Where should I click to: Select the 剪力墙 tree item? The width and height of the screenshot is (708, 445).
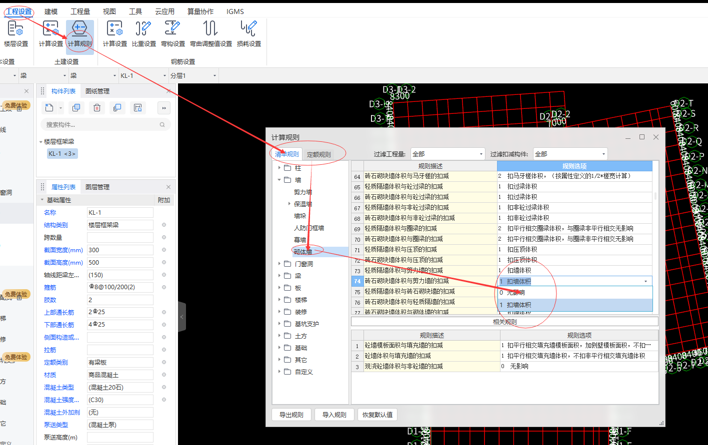(303, 192)
